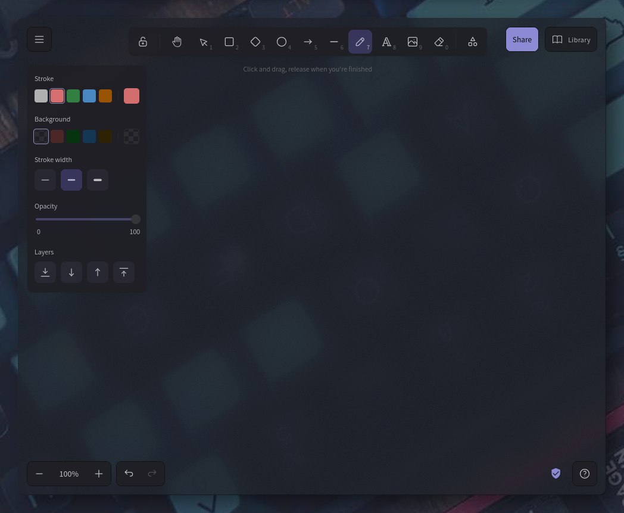The image size is (624, 513).
Task: Select the Insert image tool
Action: 413,42
